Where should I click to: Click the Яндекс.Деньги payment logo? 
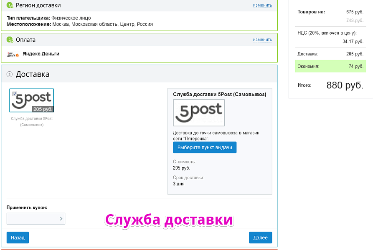(13, 54)
